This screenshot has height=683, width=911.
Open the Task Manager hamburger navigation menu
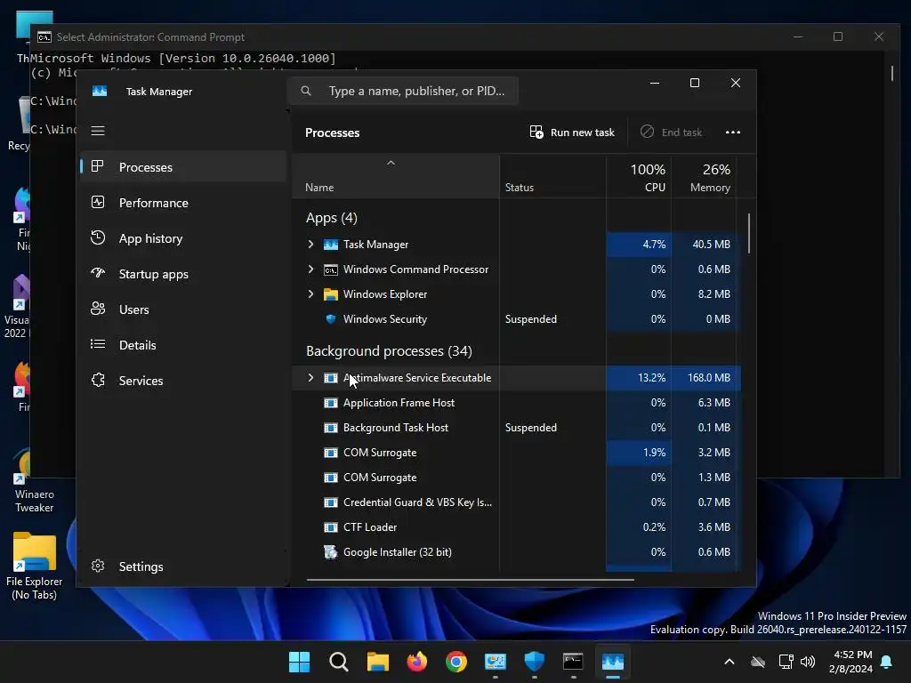tap(98, 131)
